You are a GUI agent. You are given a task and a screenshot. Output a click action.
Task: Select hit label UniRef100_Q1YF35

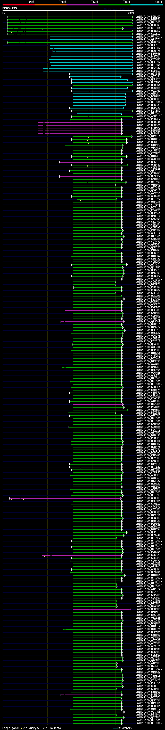pos(148,236)
